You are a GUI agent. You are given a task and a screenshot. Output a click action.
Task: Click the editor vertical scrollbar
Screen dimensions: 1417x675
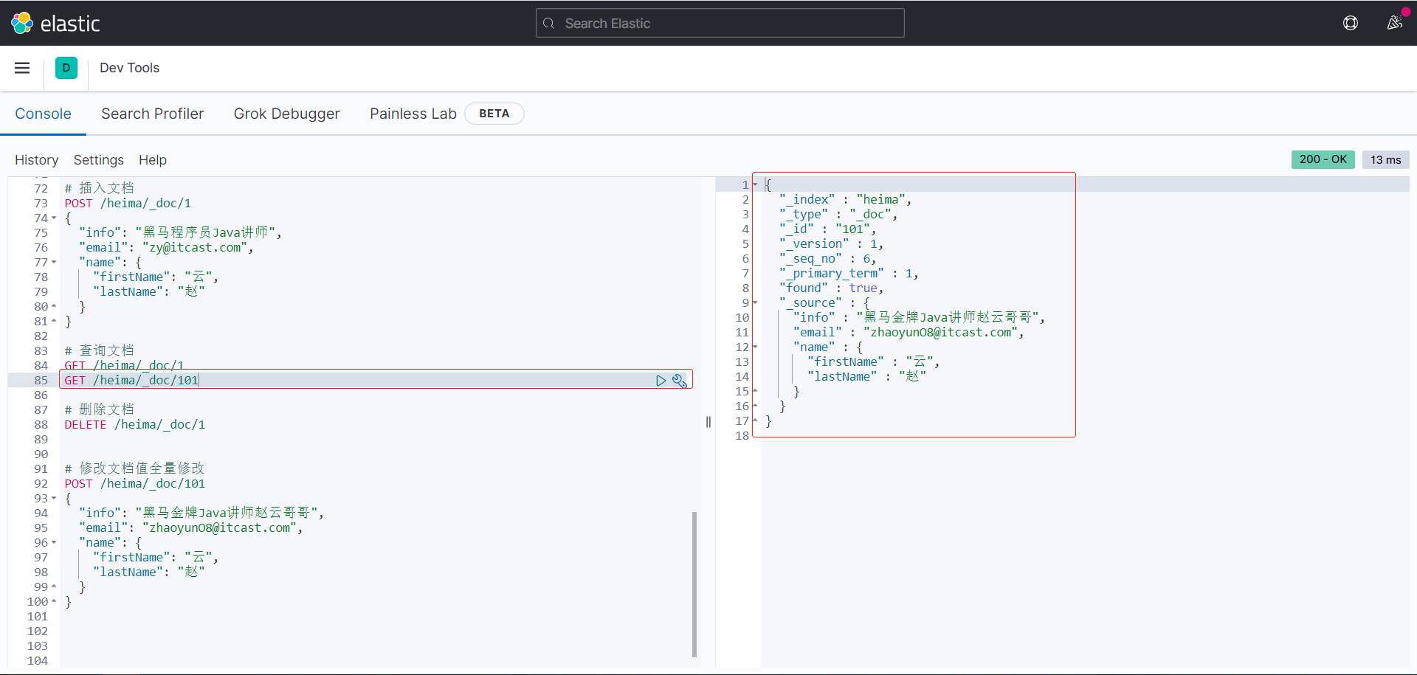(x=694, y=584)
